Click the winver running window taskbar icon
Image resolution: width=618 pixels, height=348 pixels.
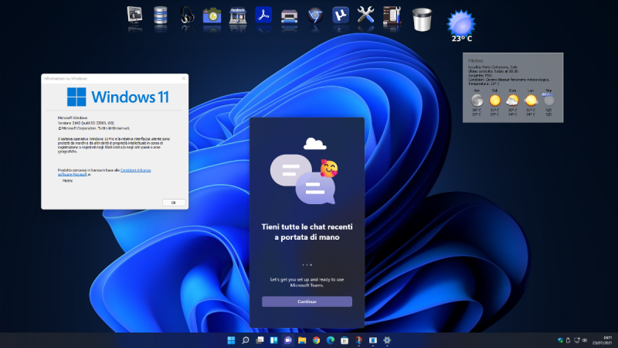click(x=373, y=340)
